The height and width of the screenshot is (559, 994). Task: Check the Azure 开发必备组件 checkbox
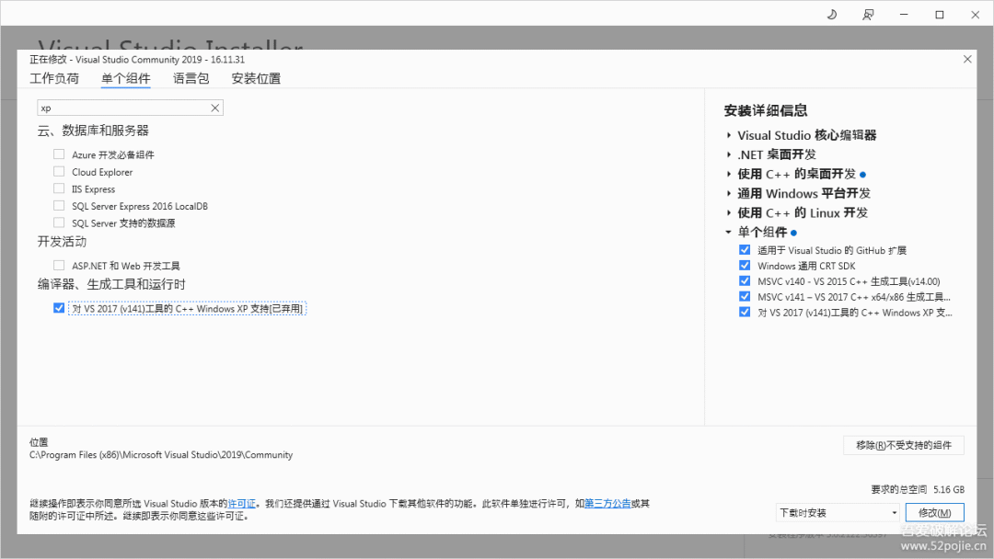coord(59,154)
